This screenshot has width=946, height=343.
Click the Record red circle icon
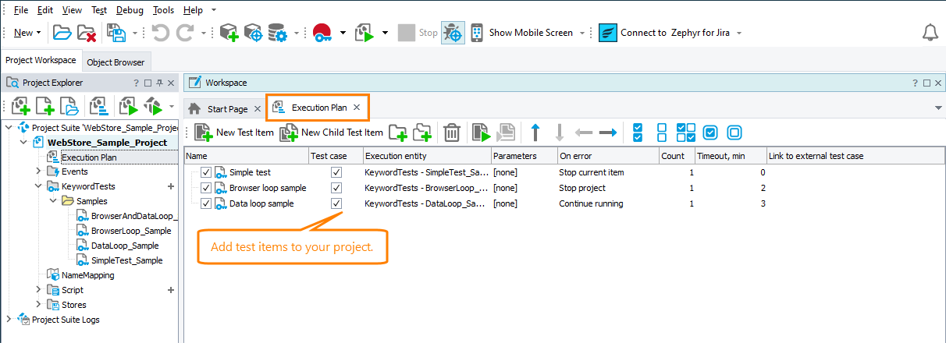pyautogui.click(x=322, y=33)
